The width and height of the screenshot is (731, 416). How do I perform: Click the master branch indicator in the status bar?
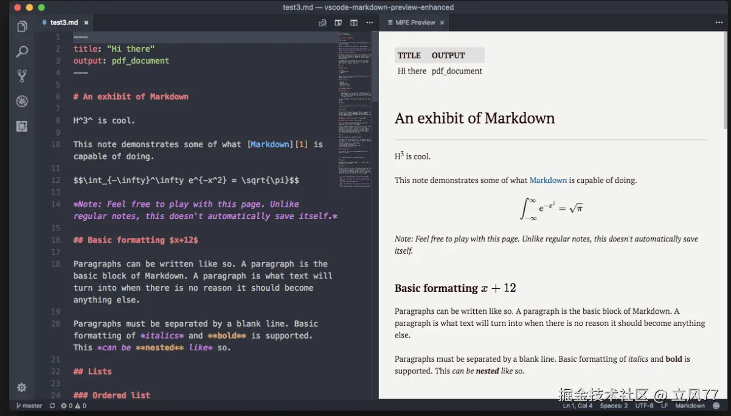(x=29, y=406)
